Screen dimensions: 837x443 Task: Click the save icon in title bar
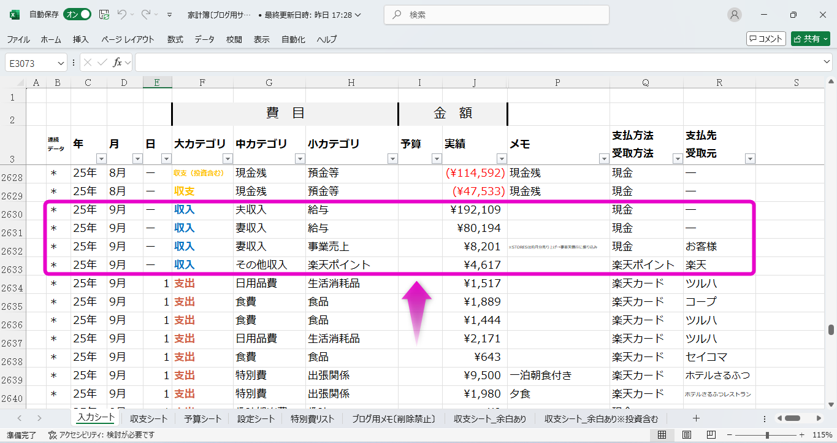pyautogui.click(x=104, y=15)
